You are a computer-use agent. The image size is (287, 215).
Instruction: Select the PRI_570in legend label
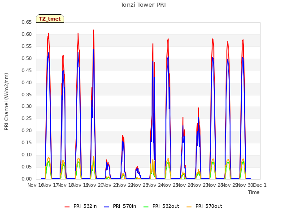125,206
